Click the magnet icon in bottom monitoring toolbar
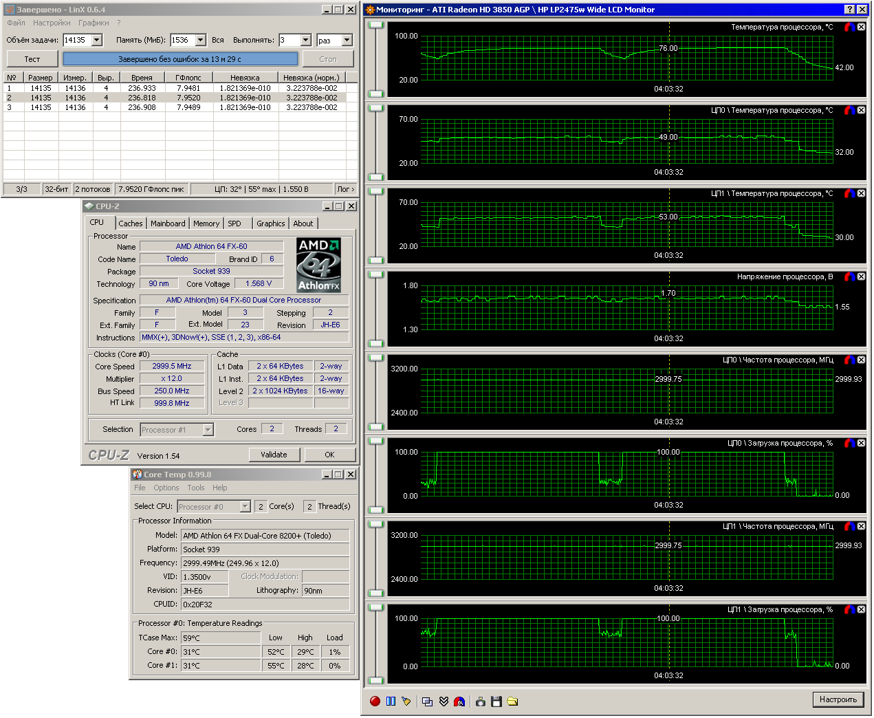This screenshot has width=874, height=718. 459,701
